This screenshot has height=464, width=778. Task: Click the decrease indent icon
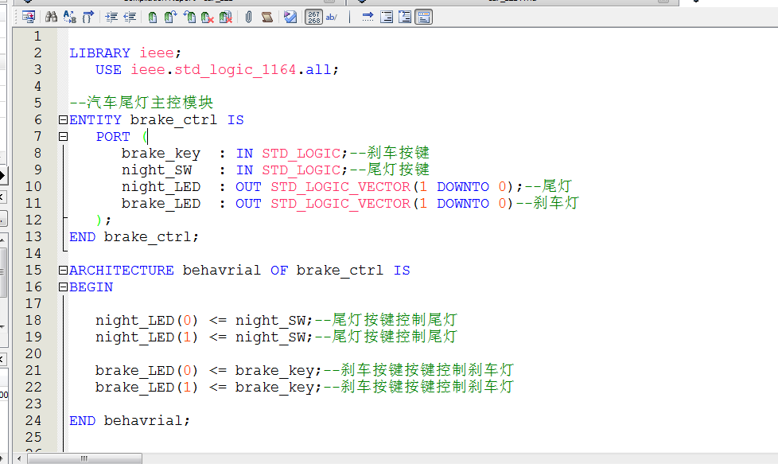coord(129,17)
